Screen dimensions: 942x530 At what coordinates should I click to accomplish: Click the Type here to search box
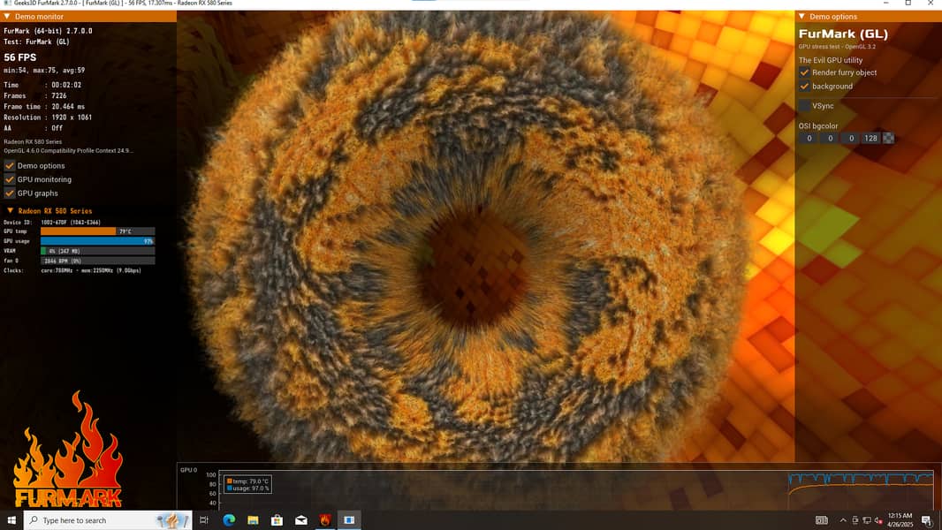[108, 519]
